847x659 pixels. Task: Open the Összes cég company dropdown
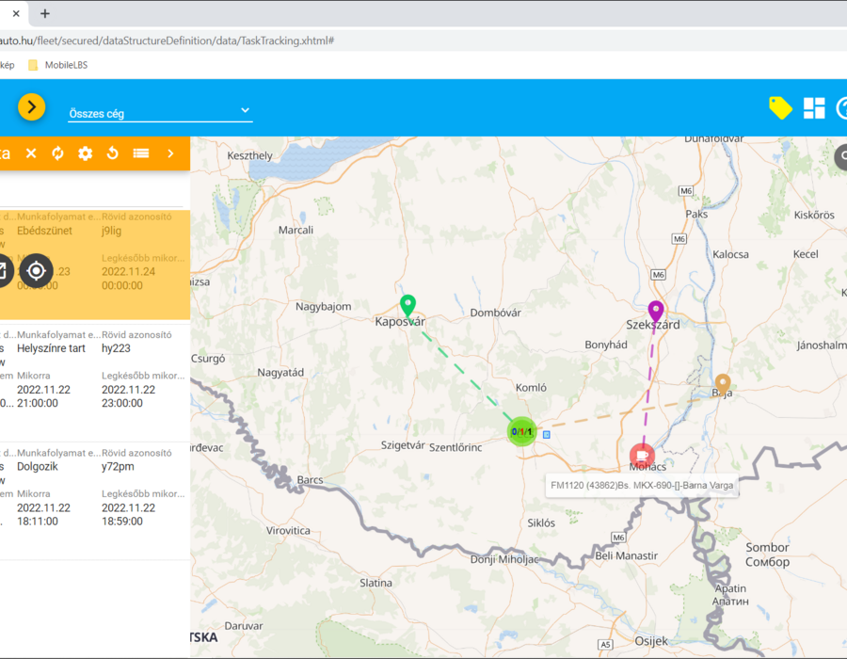[x=160, y=113]
